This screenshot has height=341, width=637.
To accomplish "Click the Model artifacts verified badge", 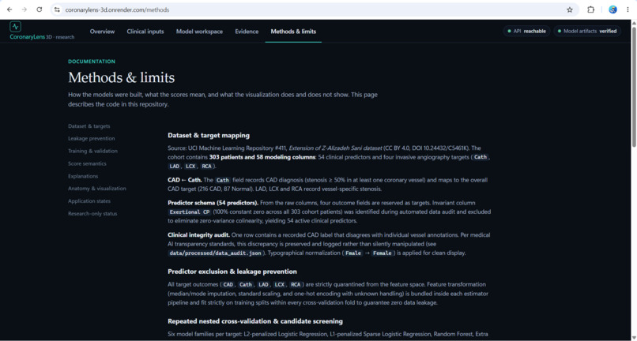I will (587, 31).
